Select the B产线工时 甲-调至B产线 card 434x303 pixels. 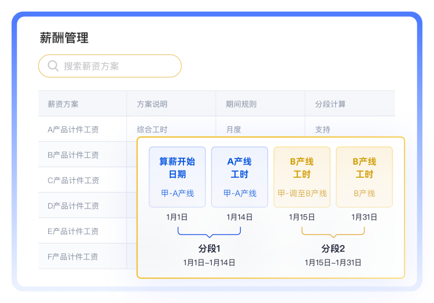302,177
